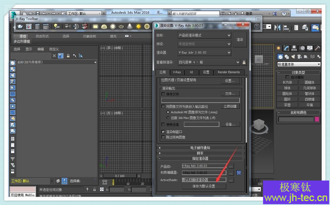
Task: Collapse the 指定渲染器 rollout
Action: tap(200, 158)
